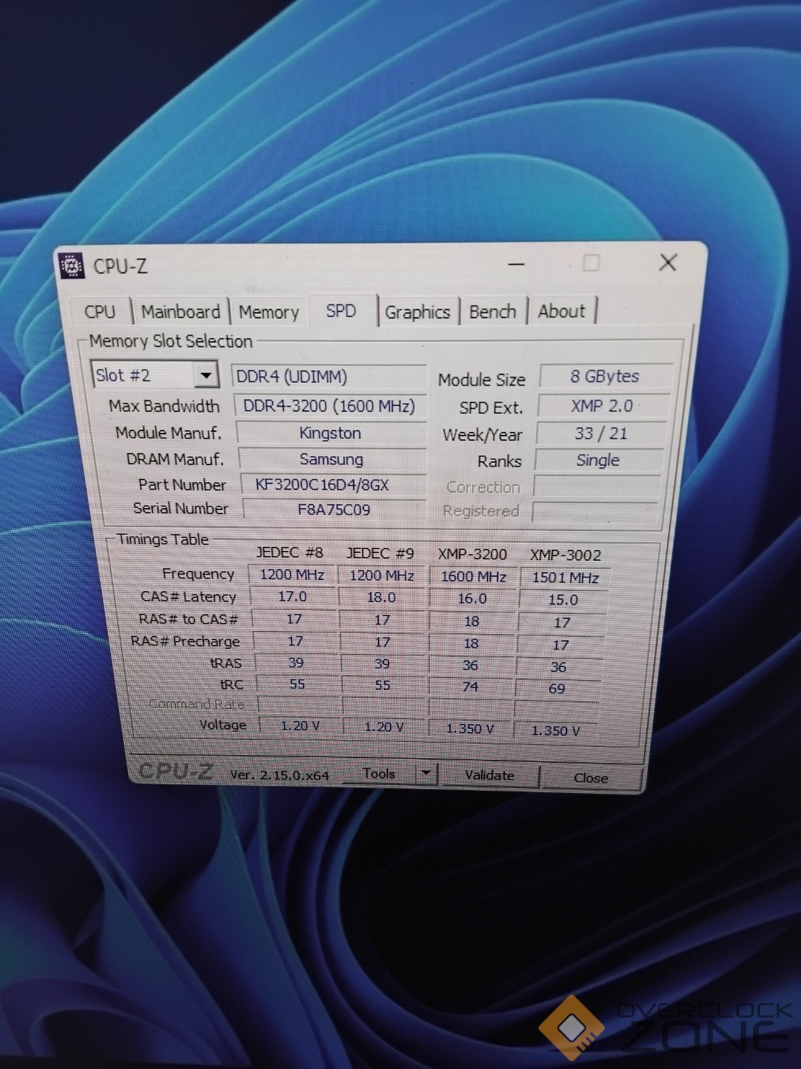The image size is (801, 1069).
Task: Switch to the Graphics tab
Action: tap(418, 313)
